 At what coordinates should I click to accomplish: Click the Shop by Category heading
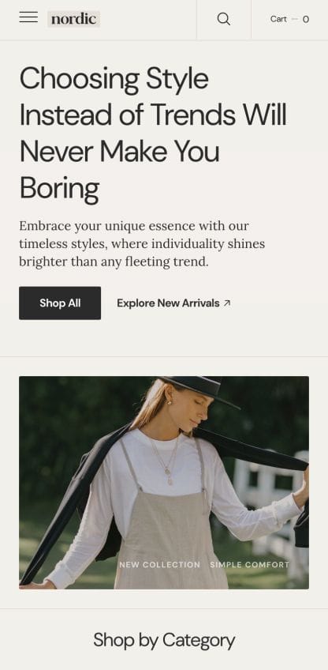tap(164, 640)
